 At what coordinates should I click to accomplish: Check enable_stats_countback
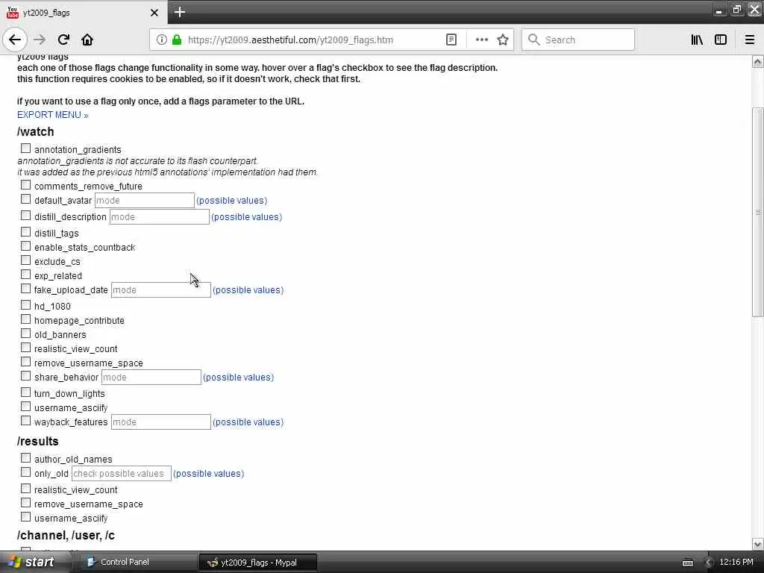tap(26, 246)
